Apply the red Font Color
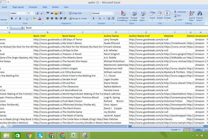The height and width of the screenshot is (139, 208). click(40, 19)
